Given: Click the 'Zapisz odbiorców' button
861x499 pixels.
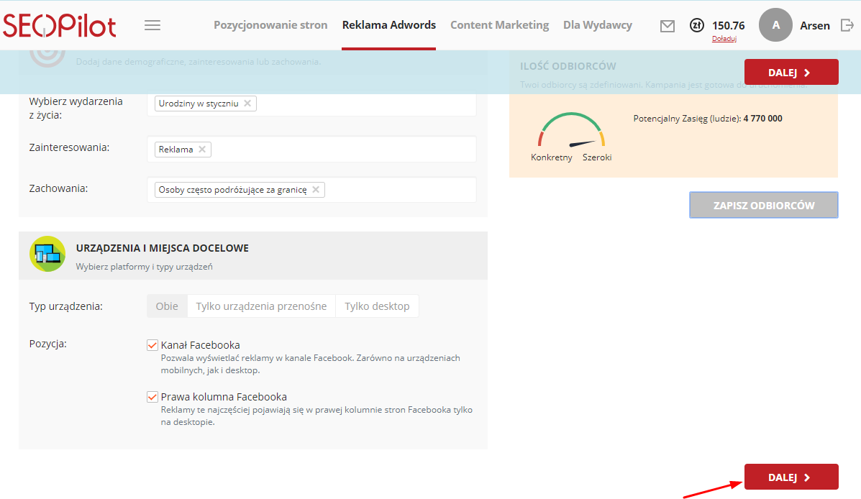Looking at the screenshot, I should pyautogui.click(x=763, y=205).
